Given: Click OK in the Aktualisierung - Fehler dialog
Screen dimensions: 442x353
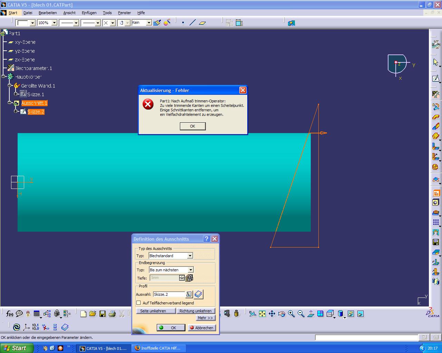Looking at the screenshot, I should click(x=193, y=126).
